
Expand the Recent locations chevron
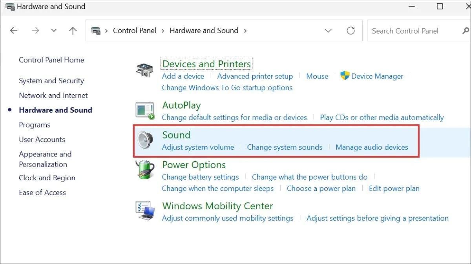[54, 31]
